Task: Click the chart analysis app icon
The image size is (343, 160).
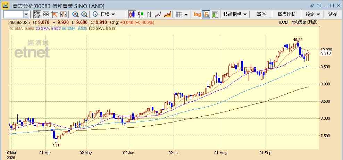Action: pos(6,5)
